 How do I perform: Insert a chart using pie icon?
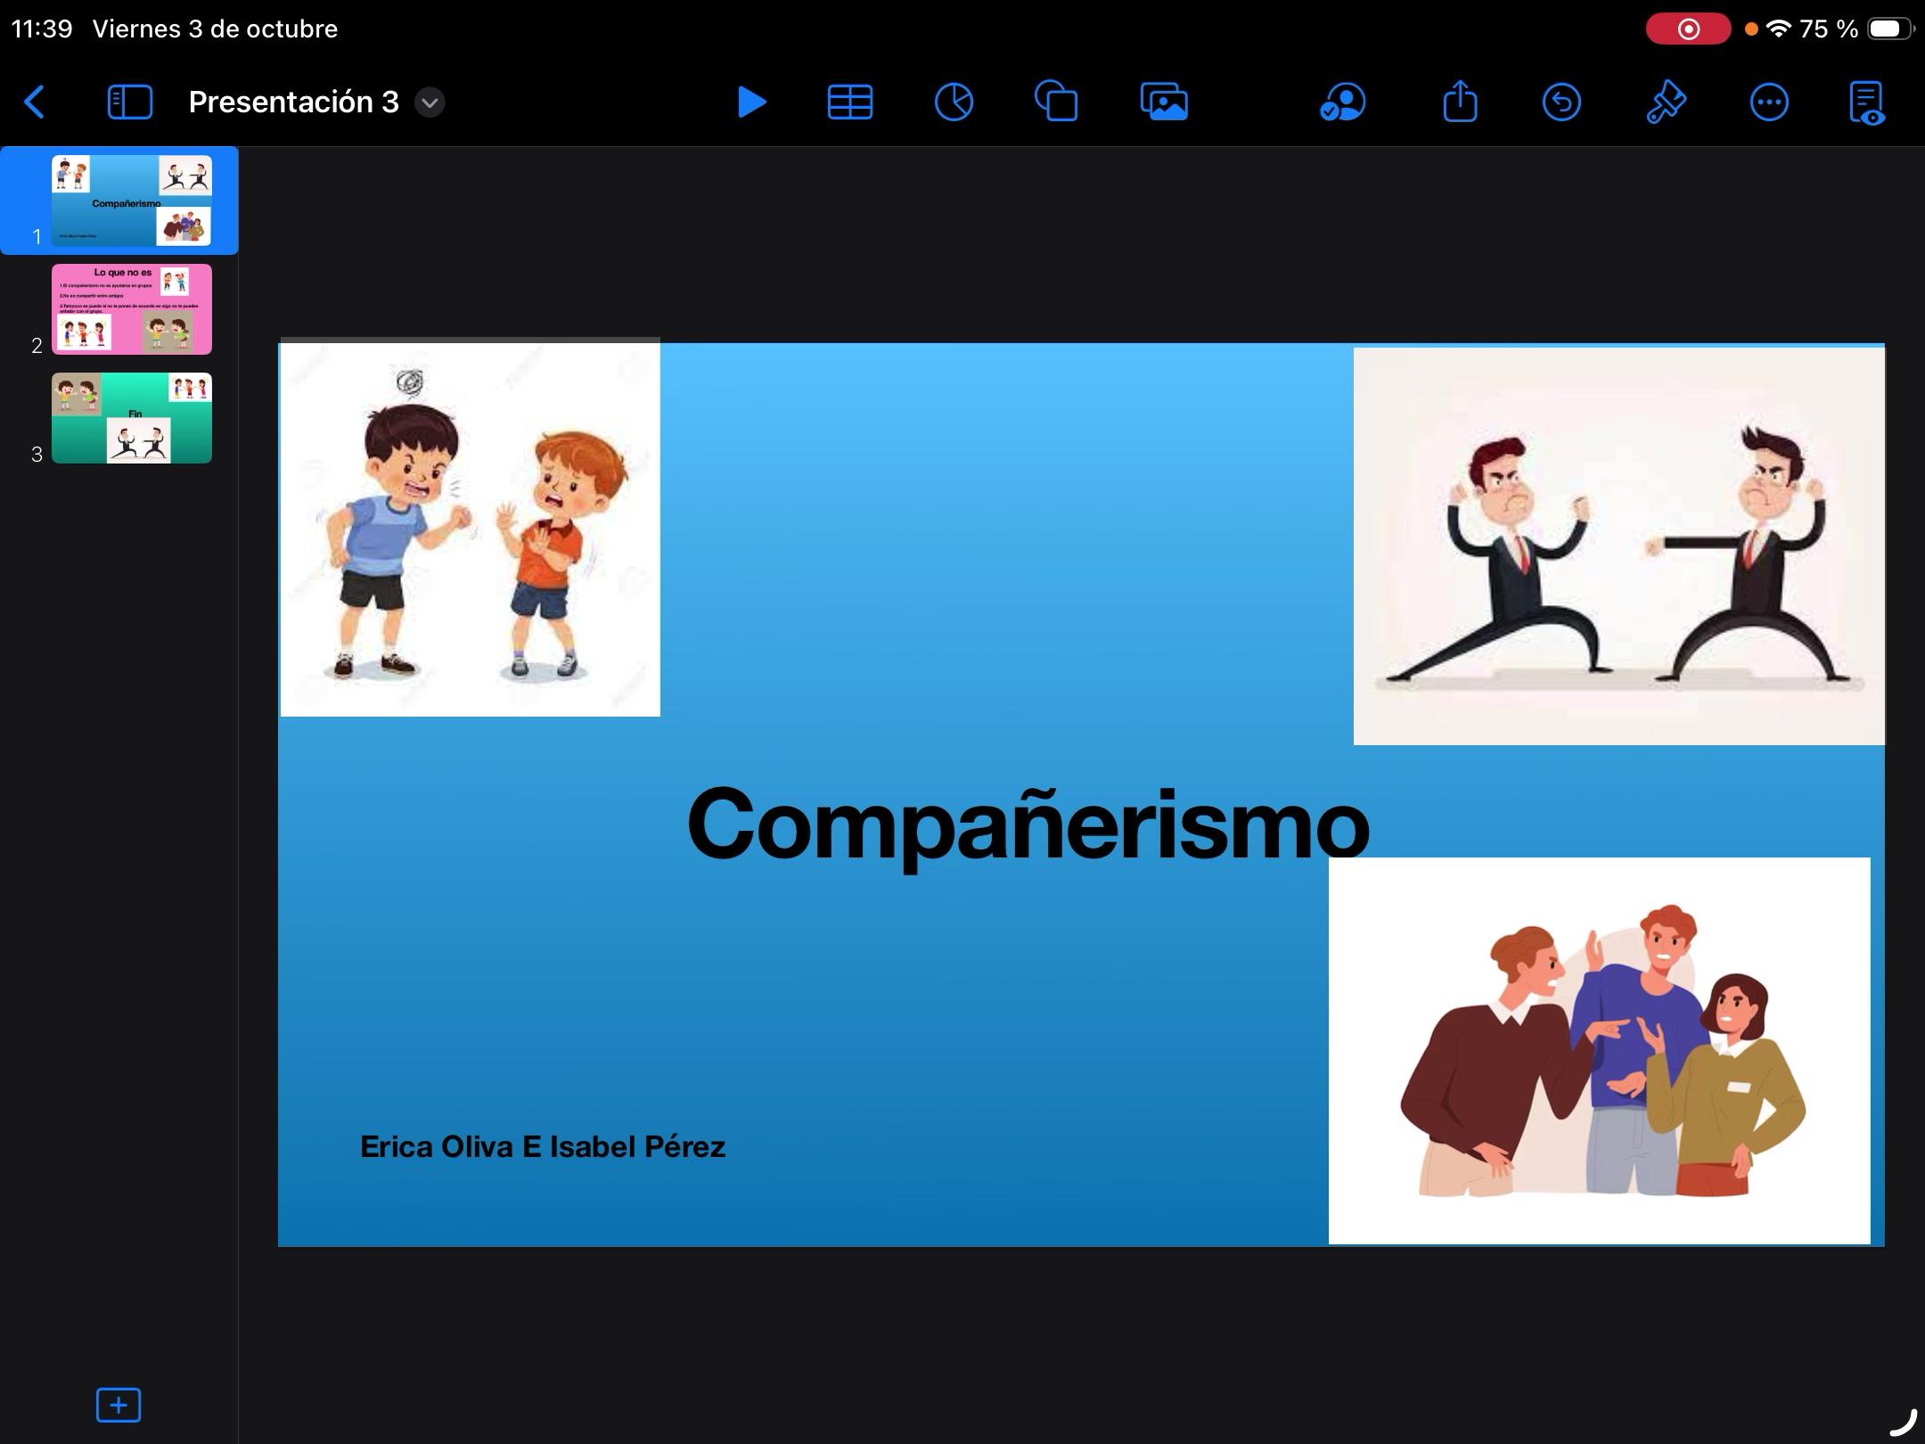click(953, 103)
